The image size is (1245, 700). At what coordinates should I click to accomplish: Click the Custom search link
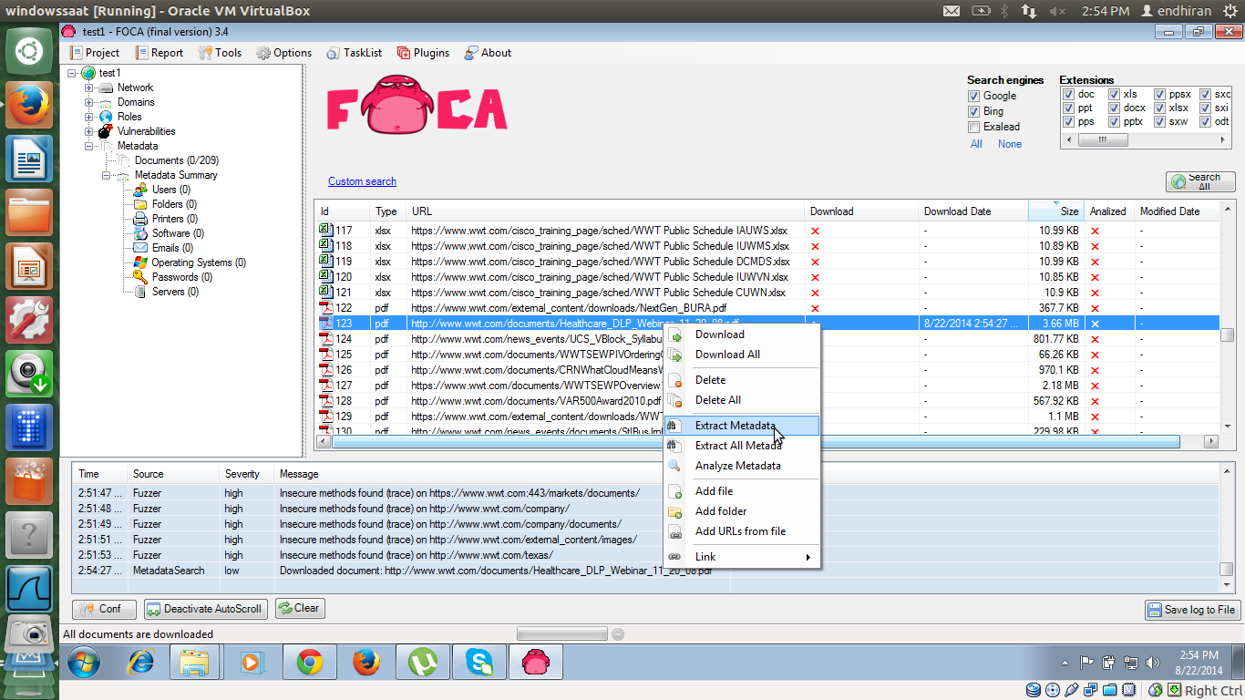coord(362,181)
